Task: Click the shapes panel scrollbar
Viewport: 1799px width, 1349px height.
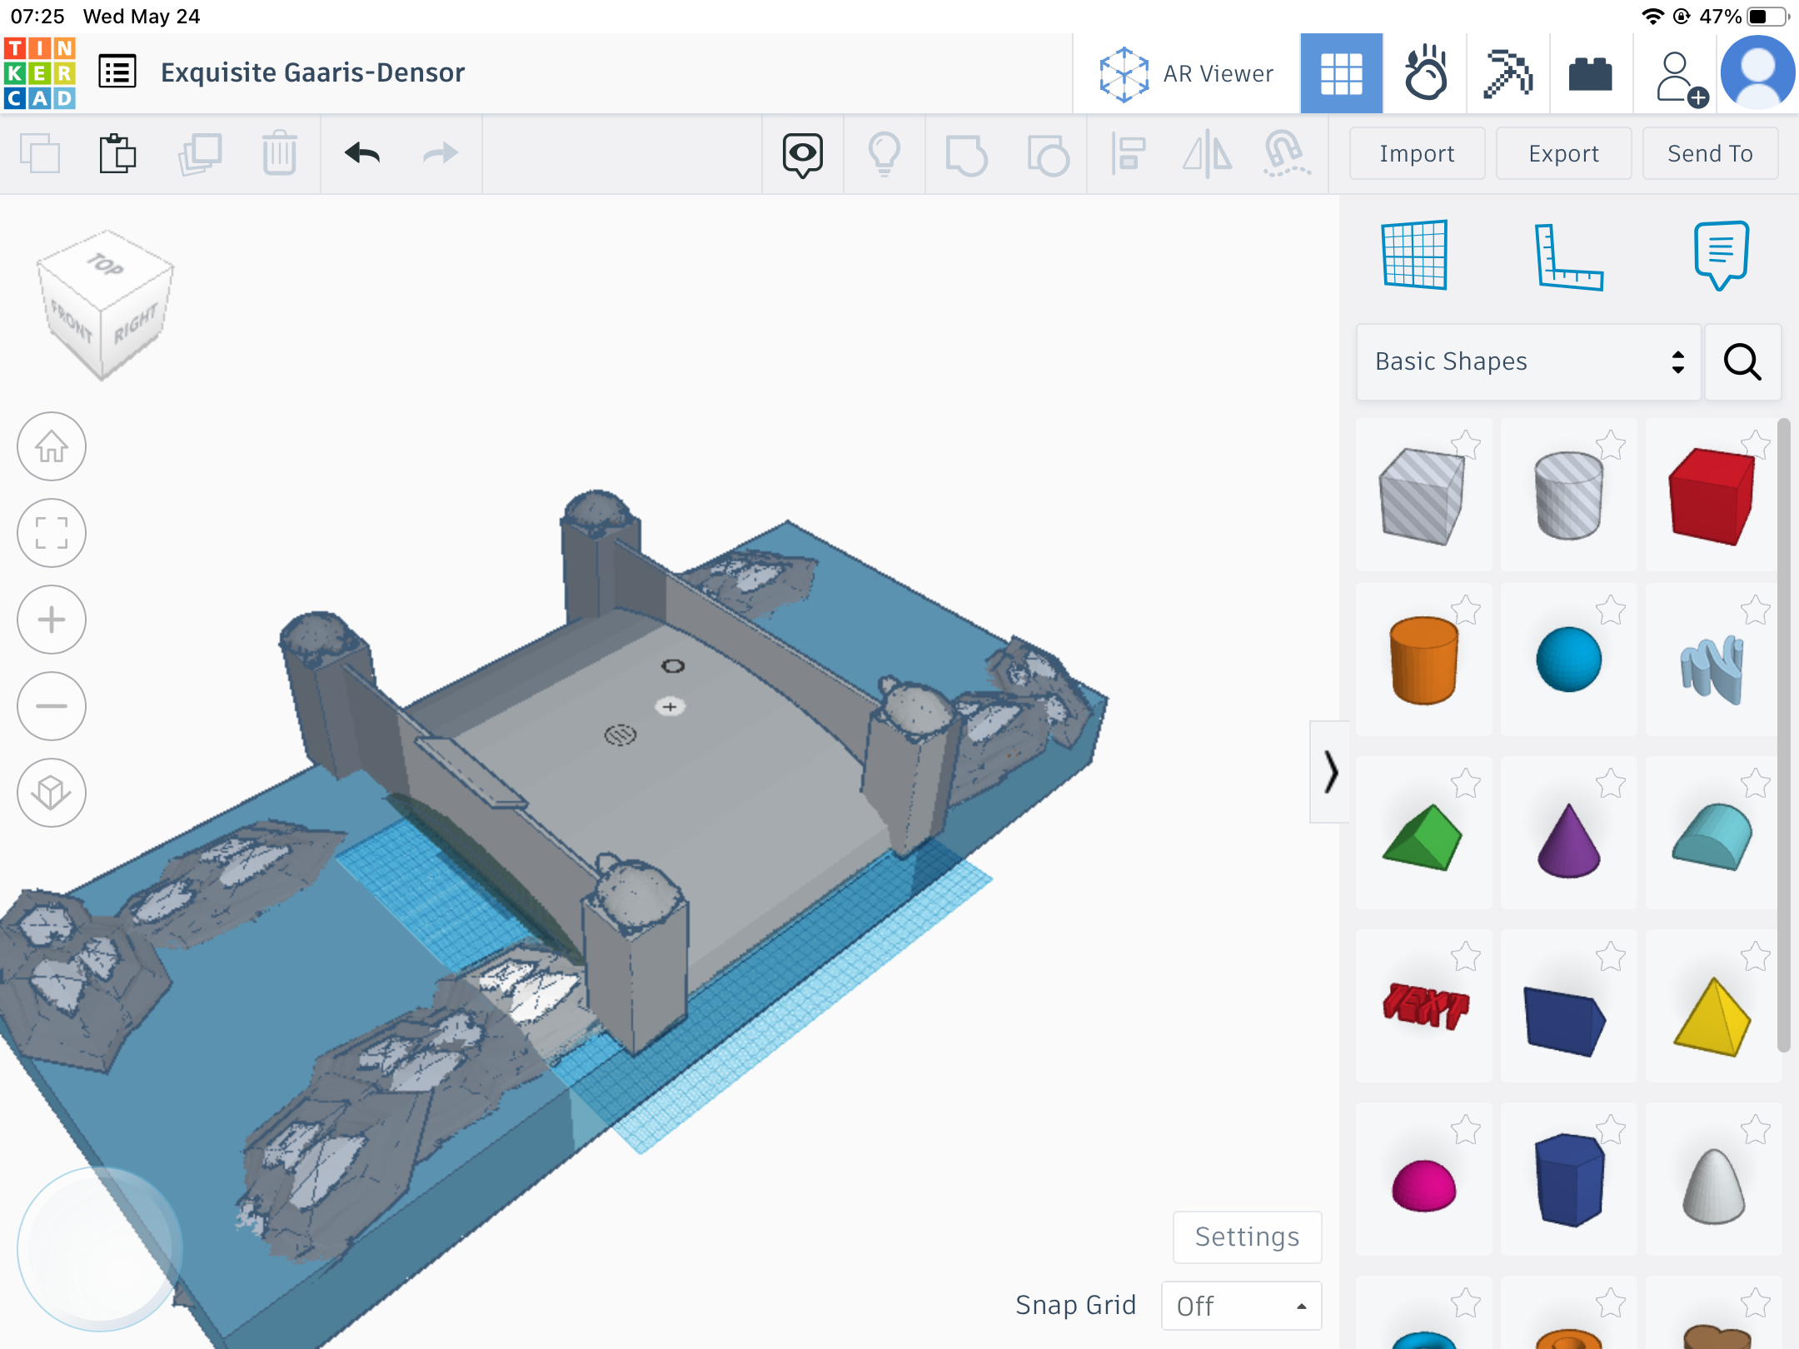Action: click(x=1783, y=733)
